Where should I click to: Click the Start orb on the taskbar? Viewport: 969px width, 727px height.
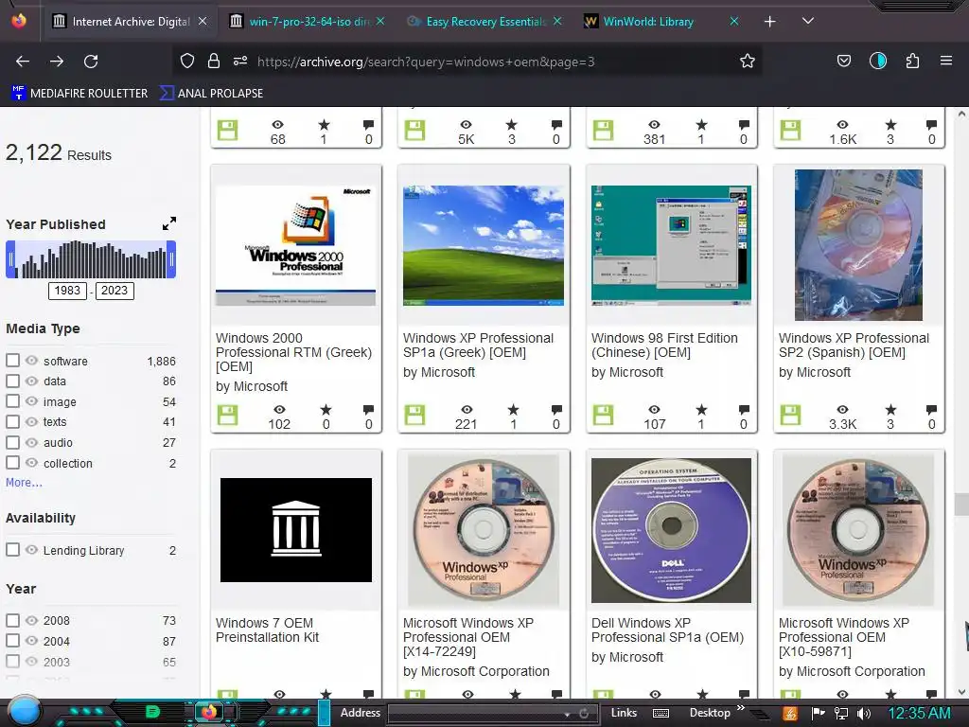(24, 711)
